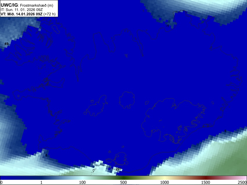Click the colorbar tick label 0
Screen dimensions: 247x185
tap(1, 182)
